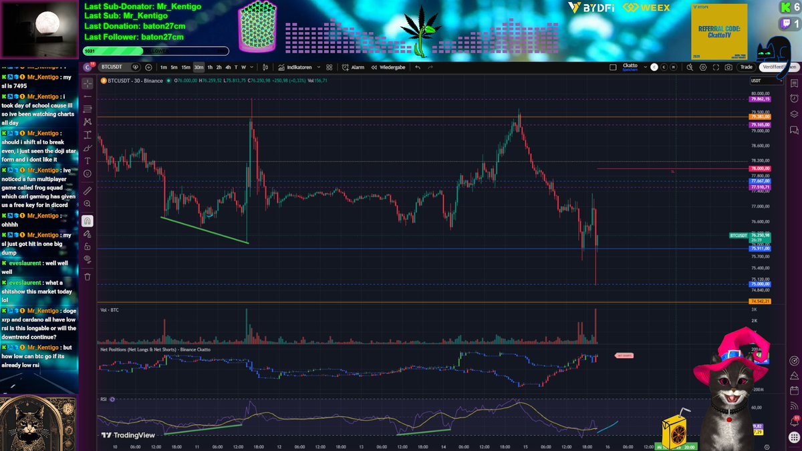Select the pattern drawing tool

click(x=88, y=122)
